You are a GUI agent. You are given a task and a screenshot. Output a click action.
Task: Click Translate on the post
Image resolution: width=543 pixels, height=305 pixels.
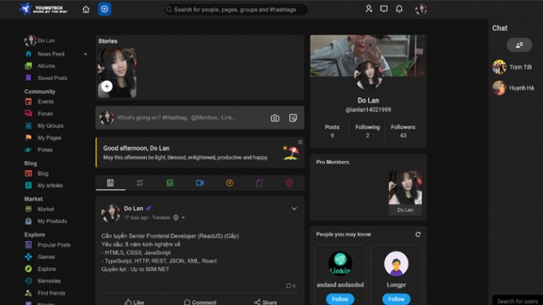[161, 218]
